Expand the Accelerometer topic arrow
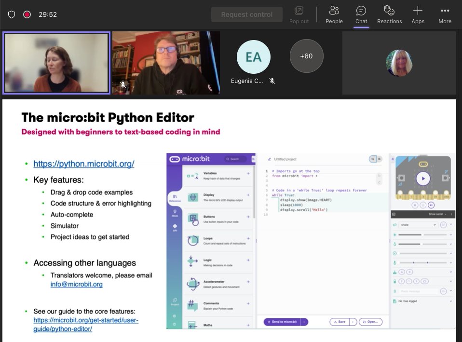The image size is (462, 342). (x=248, y=282)
